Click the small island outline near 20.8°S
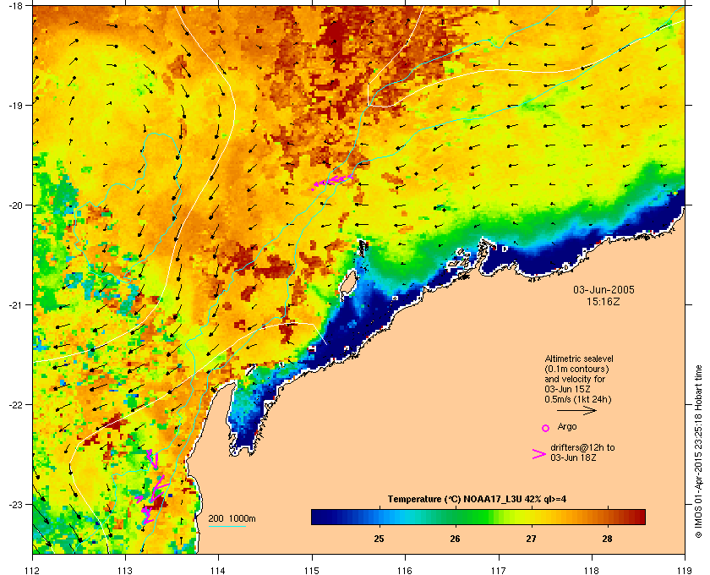The image size is (710, 575). tap(347, 283)
